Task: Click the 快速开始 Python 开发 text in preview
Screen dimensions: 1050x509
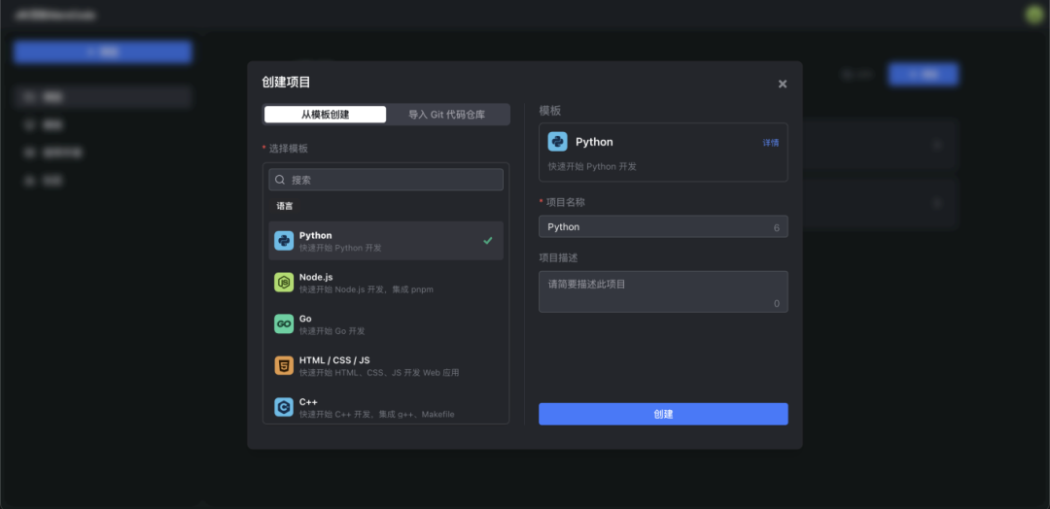Action: pyautogui.click(x=592, y=166)
